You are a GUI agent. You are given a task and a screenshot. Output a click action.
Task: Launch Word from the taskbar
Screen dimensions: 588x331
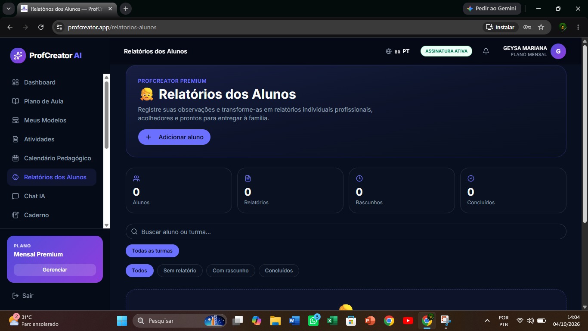pyautogui.click(x=294, y=321)
